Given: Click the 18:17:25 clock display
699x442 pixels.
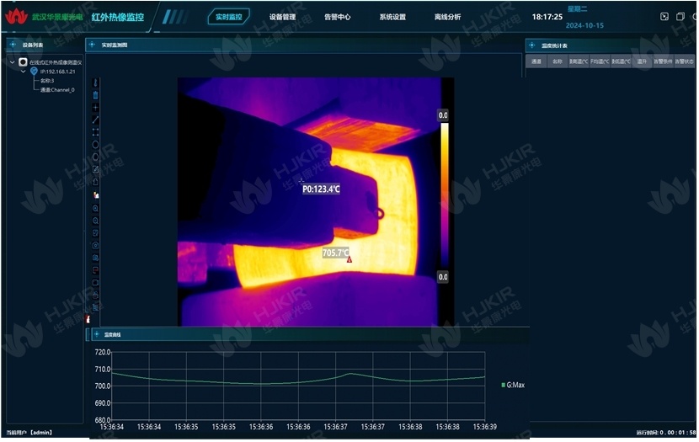Looking at the screenshot, I should [547, 17].
